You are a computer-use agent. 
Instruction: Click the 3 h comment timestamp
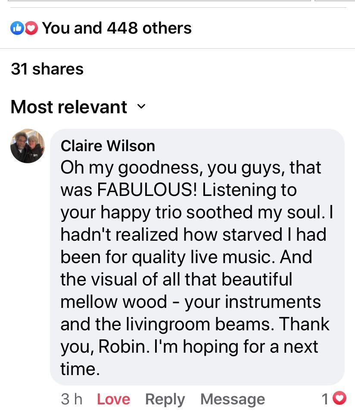[x=72, y=399]
